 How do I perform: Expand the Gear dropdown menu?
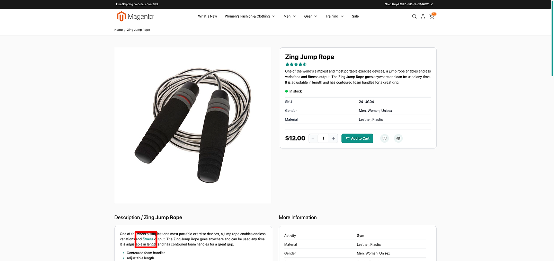coord(311,16)
